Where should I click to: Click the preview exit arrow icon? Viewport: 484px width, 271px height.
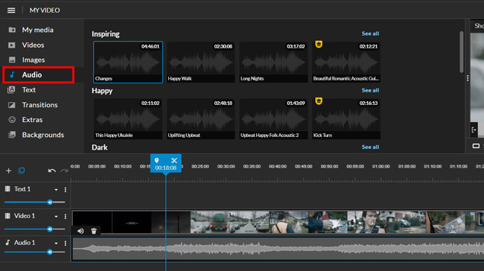474,130
